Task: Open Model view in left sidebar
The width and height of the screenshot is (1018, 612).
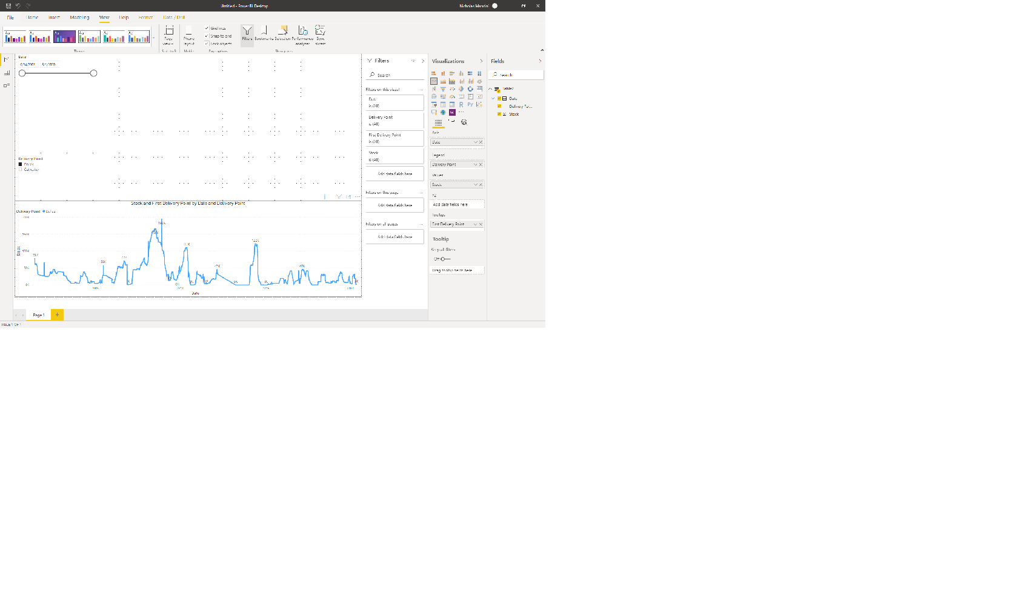Action: point(7,85)
